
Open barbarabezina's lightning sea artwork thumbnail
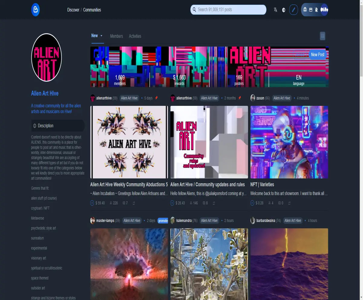tap(289, 264)
